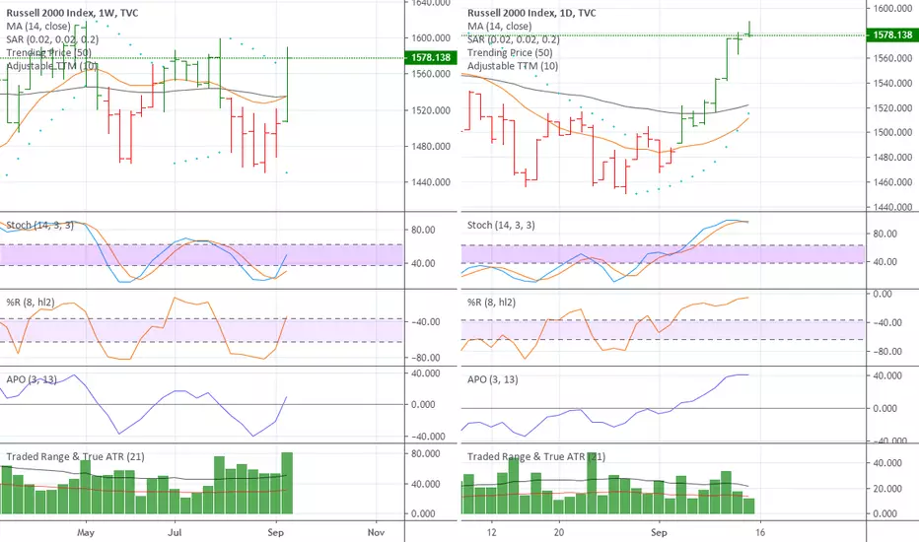This screenshot has height=542, width=919.
Task: Click the Jul label on weekly time axis
Action: [x=175, y=532]
